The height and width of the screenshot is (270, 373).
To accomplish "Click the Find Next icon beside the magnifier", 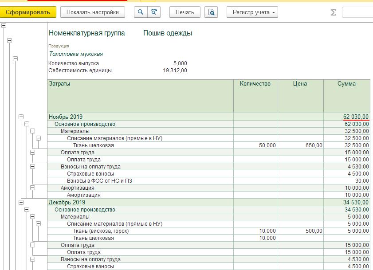I will (x=154, y=12).
